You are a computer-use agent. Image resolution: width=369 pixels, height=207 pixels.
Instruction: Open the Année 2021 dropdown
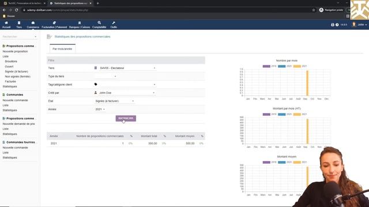100,109
